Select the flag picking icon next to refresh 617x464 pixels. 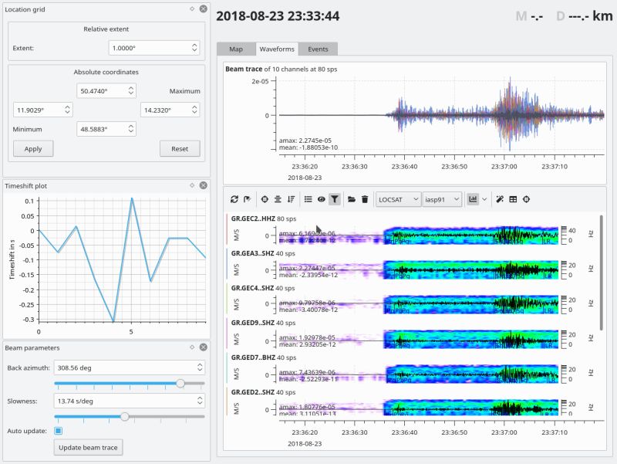(246, 198)
